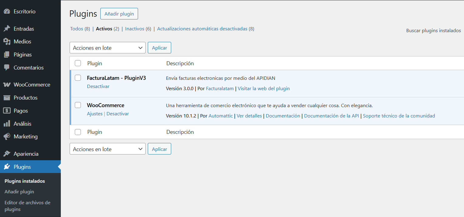Open Soporte técnico de la comunidad link

coord(399,116)
